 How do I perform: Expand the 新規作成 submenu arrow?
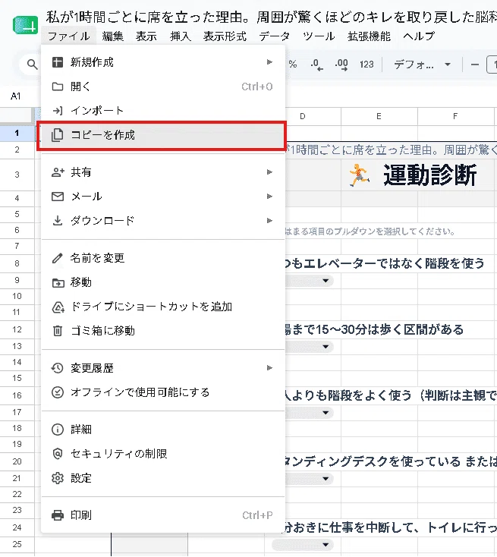269,62
